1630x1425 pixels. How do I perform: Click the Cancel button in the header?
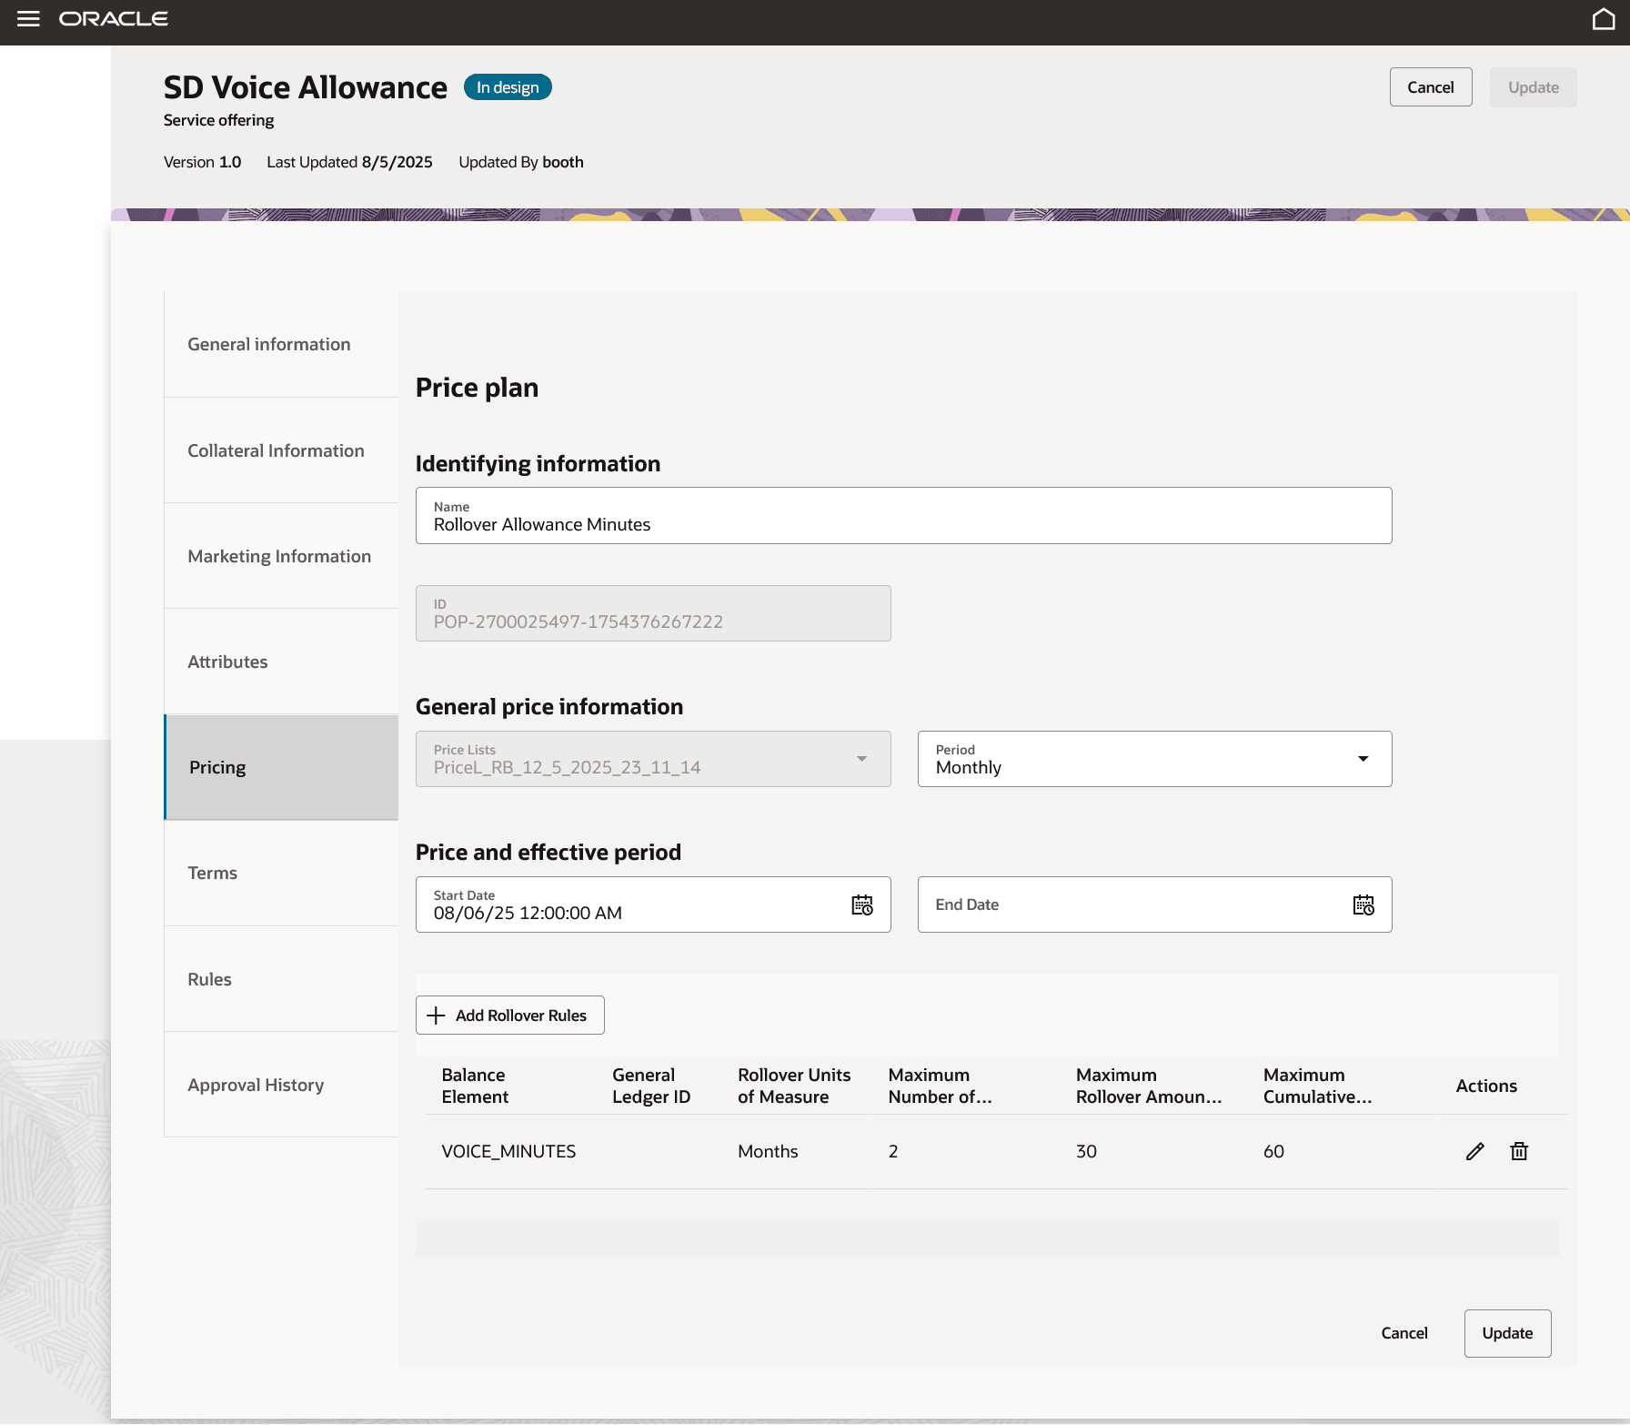click(x=1430, y=87)
